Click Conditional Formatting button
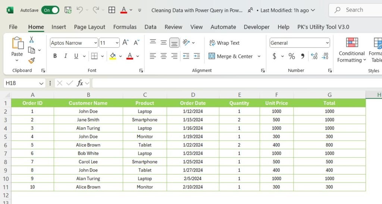This screenshot has height=204, width=382. pyautogui.click(x=352, y=50)
